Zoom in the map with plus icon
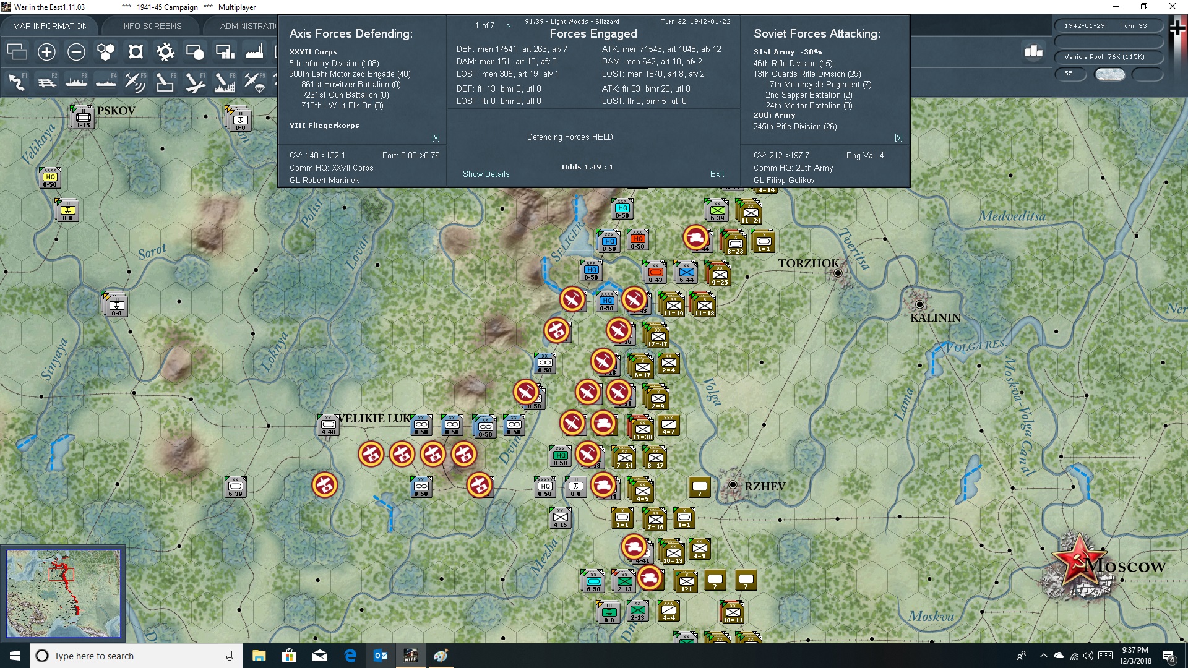 click(46, 52)
